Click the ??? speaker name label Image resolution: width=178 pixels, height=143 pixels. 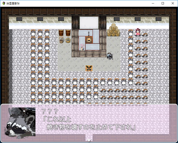coord(50,111)
